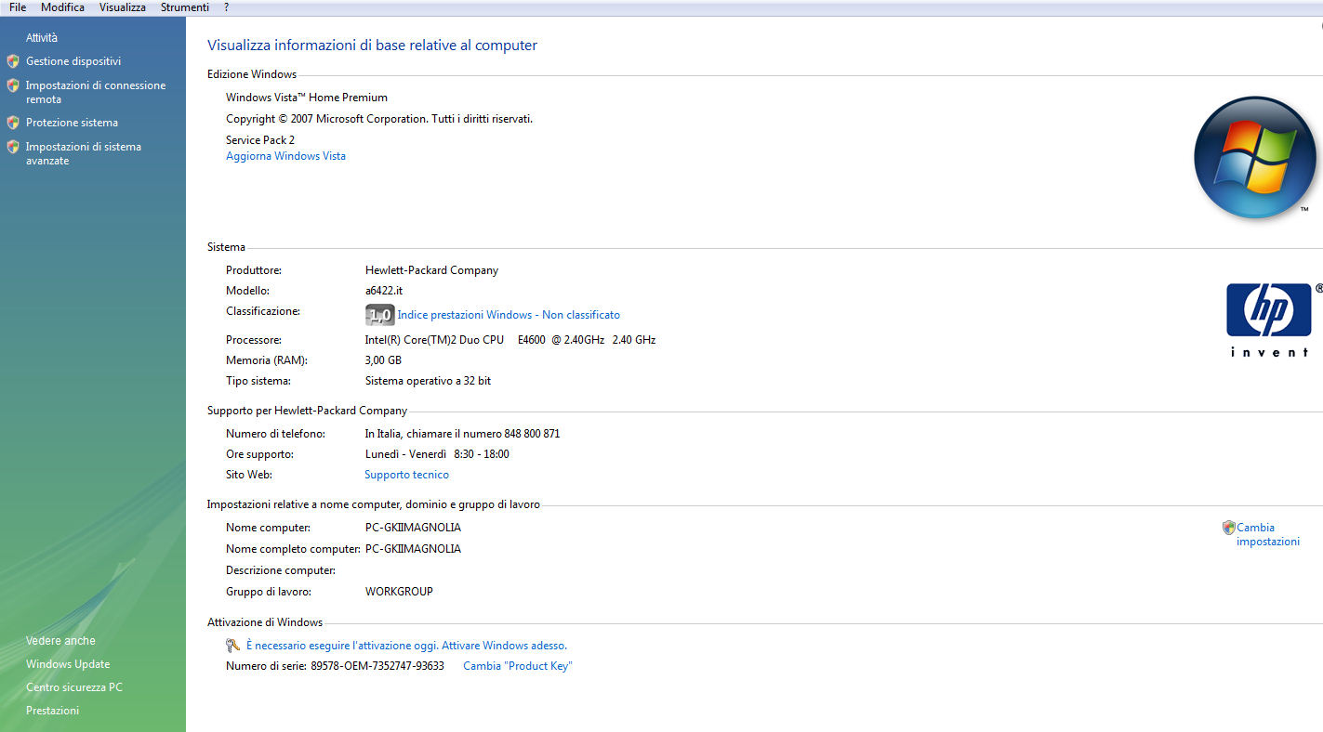The height and width of the screenshot is (732, 1323).
Task: Click shield icon next to Impostazioni di connessione remota
Action: pyautogui.click(x=13, y=85)
